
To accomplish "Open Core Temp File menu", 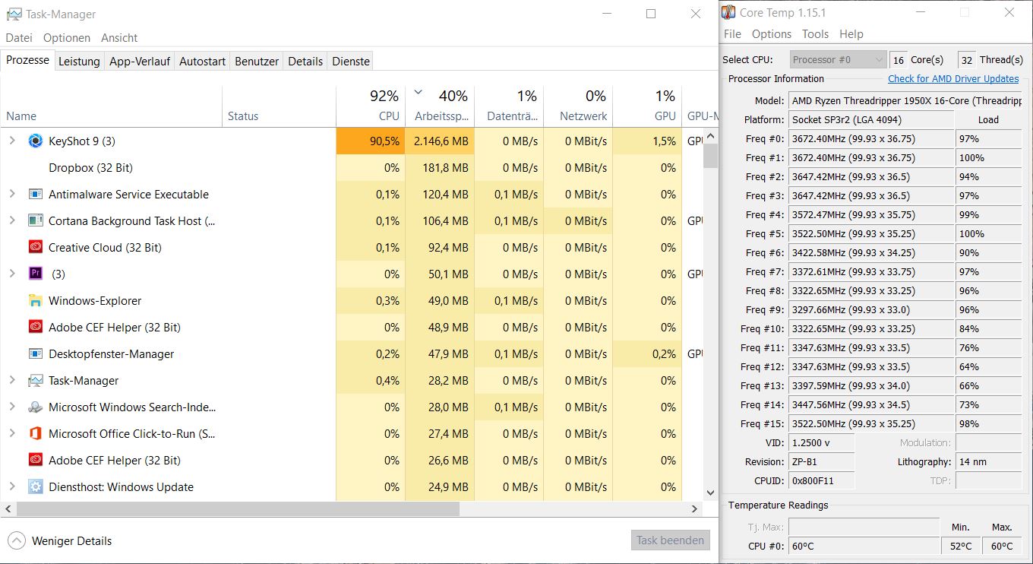I will coord(732,34).
